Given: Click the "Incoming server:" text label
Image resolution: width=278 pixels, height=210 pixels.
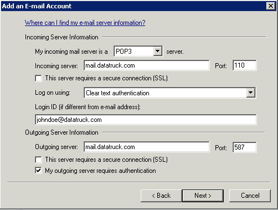Looking at the screenshot, I should click(x=56, y=66).
